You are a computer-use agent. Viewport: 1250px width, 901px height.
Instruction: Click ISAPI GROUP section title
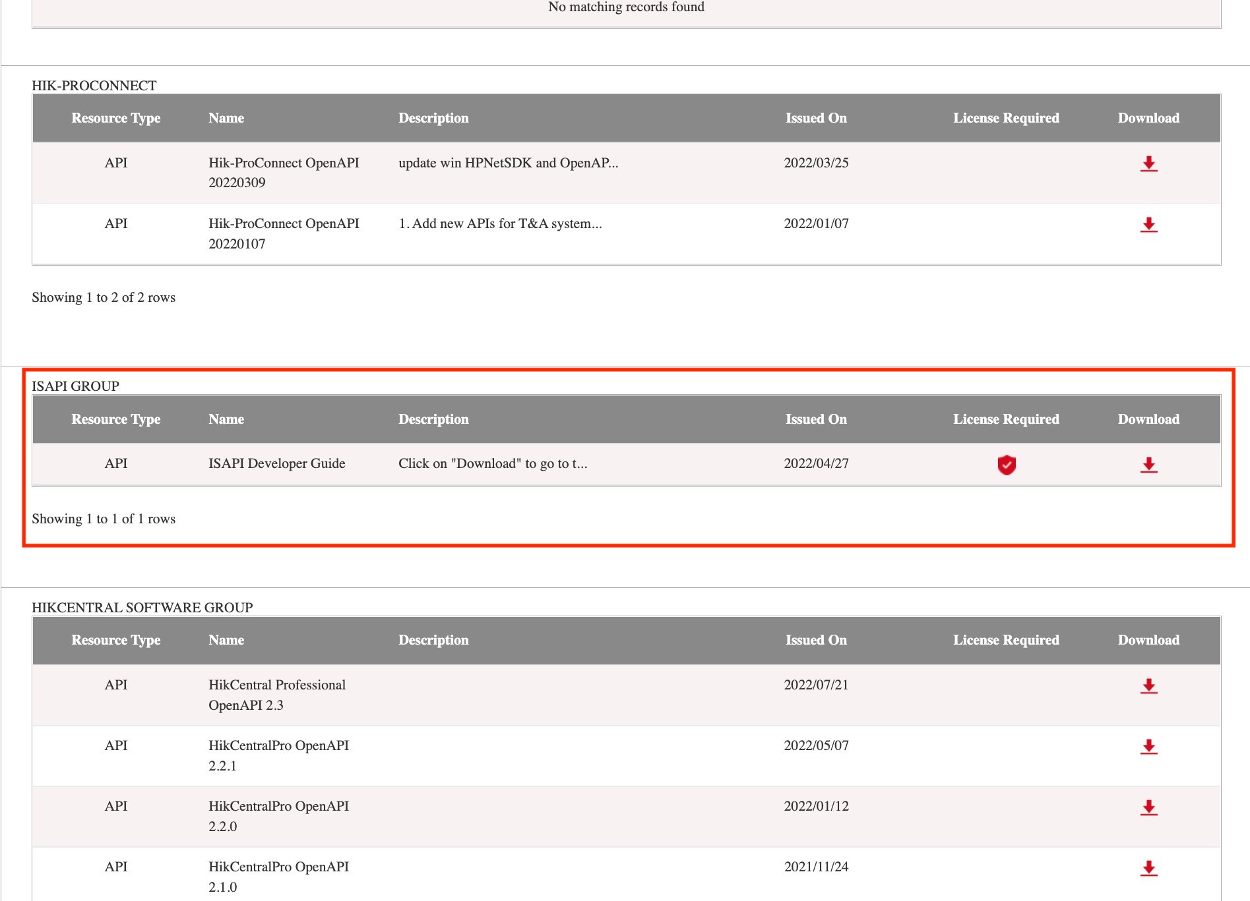(x=76, y=386)
